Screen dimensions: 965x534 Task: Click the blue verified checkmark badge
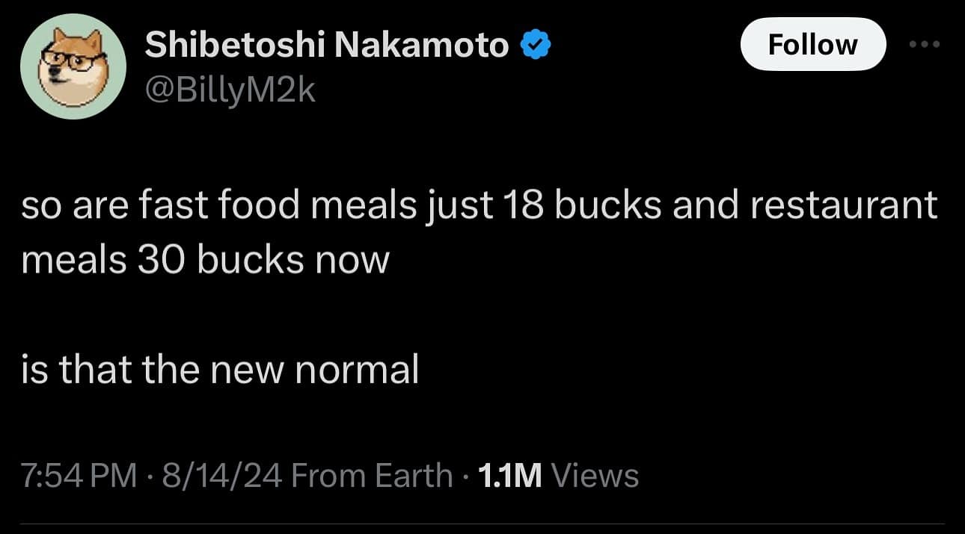[x=536, y=46]
